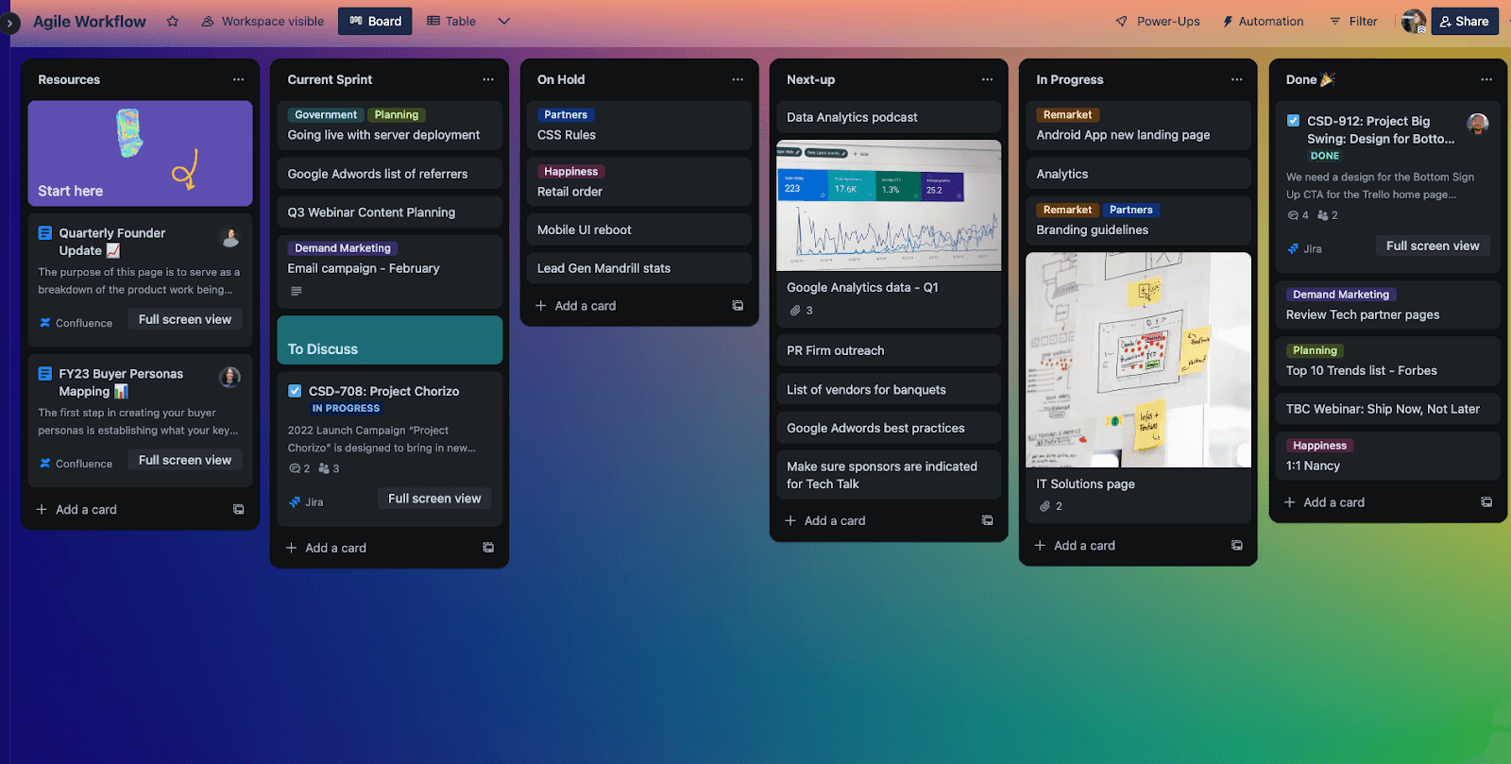
Task: Open Automation menu
Action: 1263,21
